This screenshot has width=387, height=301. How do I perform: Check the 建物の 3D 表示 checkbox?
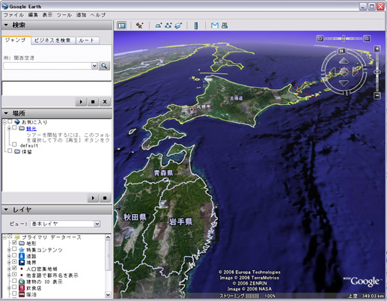pyautogui.click(x=14, y=281)
